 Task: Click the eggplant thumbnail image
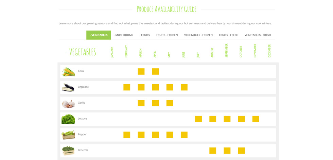coord(68,87)
